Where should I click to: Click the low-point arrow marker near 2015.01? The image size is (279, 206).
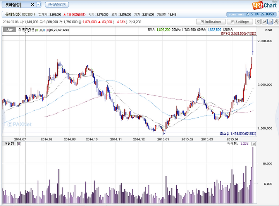click(x=164, y=134)
